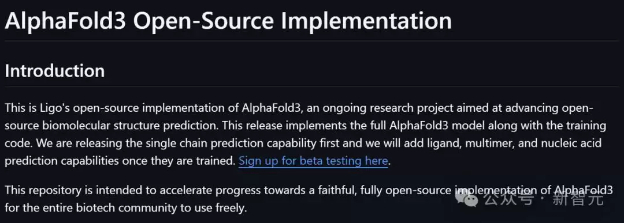624x223 pixels.
Task: Select the "Introduction" section heading
Action: (x=54, y=71)
